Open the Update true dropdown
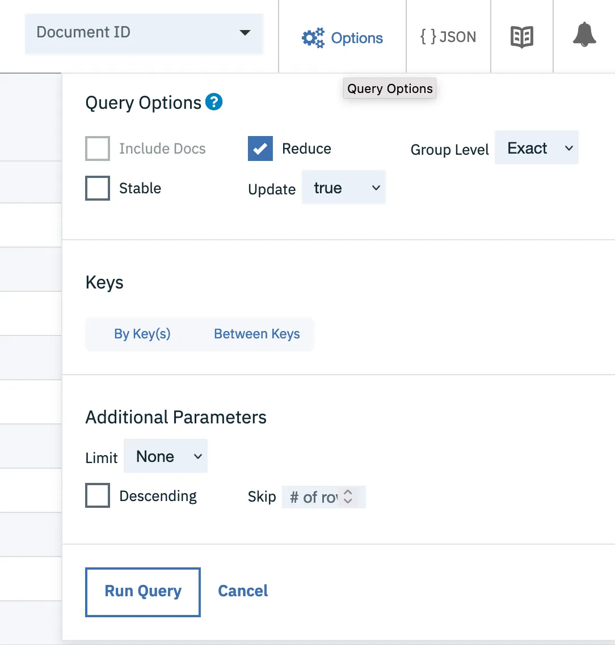The image size is (615, 645). click(343, 187)
